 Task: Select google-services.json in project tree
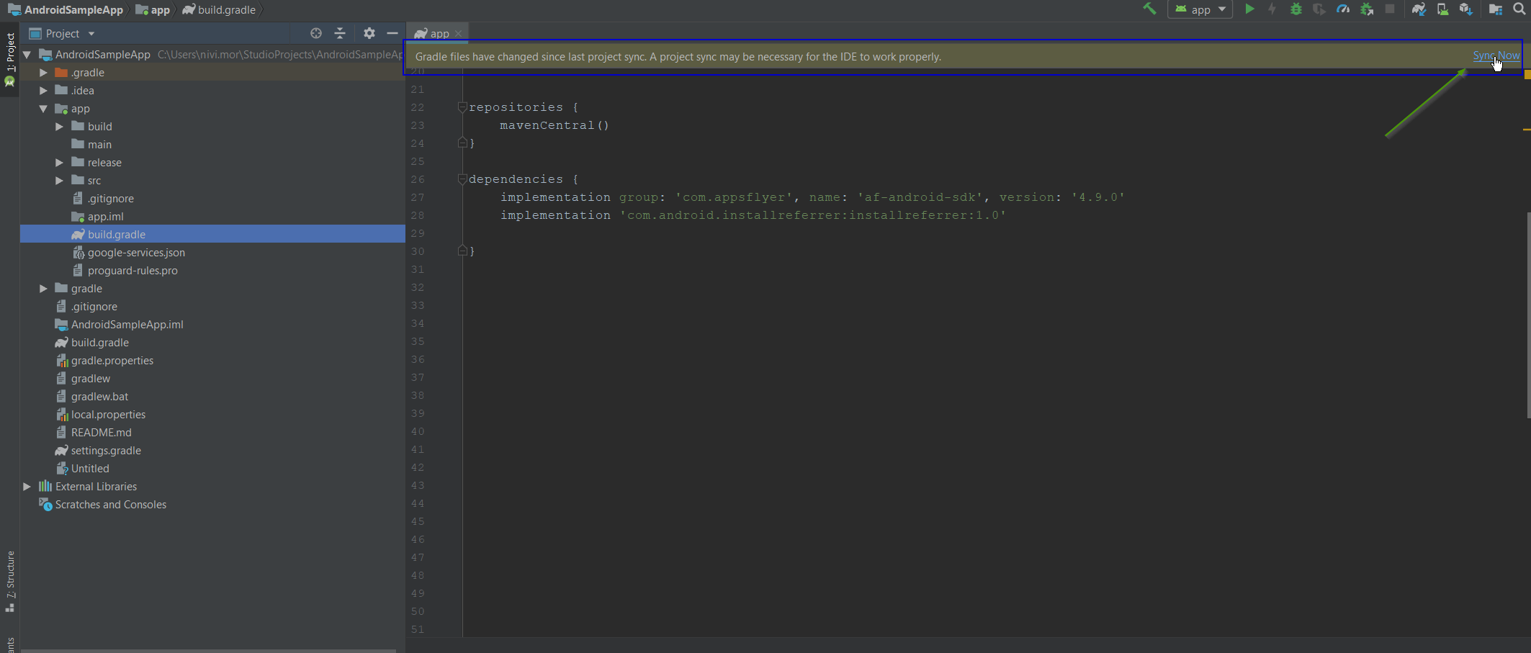point(136,253)
